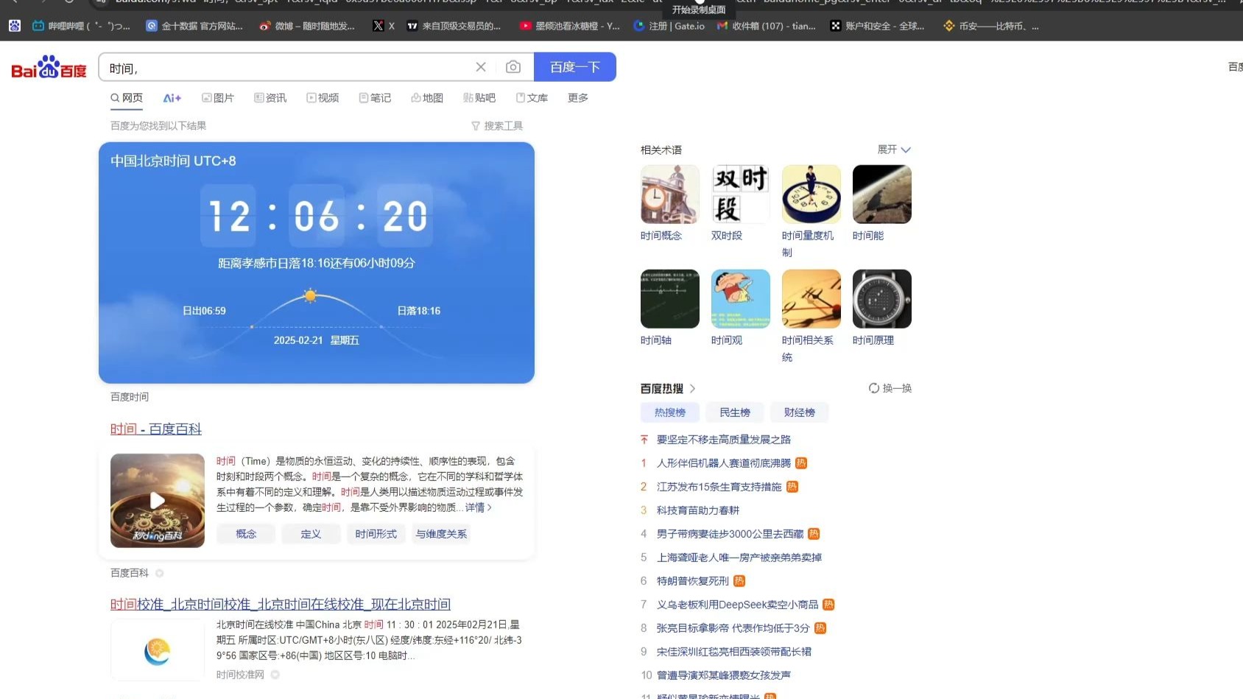Click the 详情 link in Baike snippet
The height and width of the screenshot is (699, 1243).
point(478,507)
